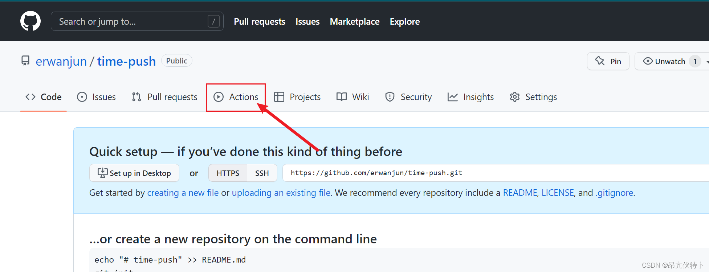Open the Actions tab
Viewport: 709px width, 272px height.
point(236,97)
